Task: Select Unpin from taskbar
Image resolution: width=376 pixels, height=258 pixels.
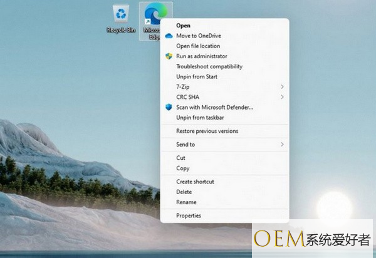Action: (x=200, y=118)
